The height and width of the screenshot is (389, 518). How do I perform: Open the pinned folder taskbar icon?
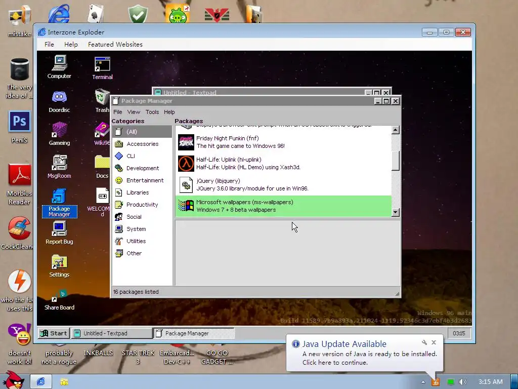coord(64,382)
